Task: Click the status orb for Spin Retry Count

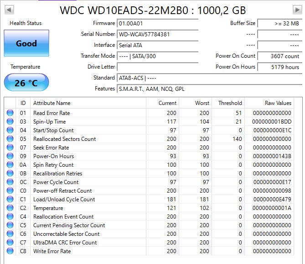Action: (x=10, y=164)
